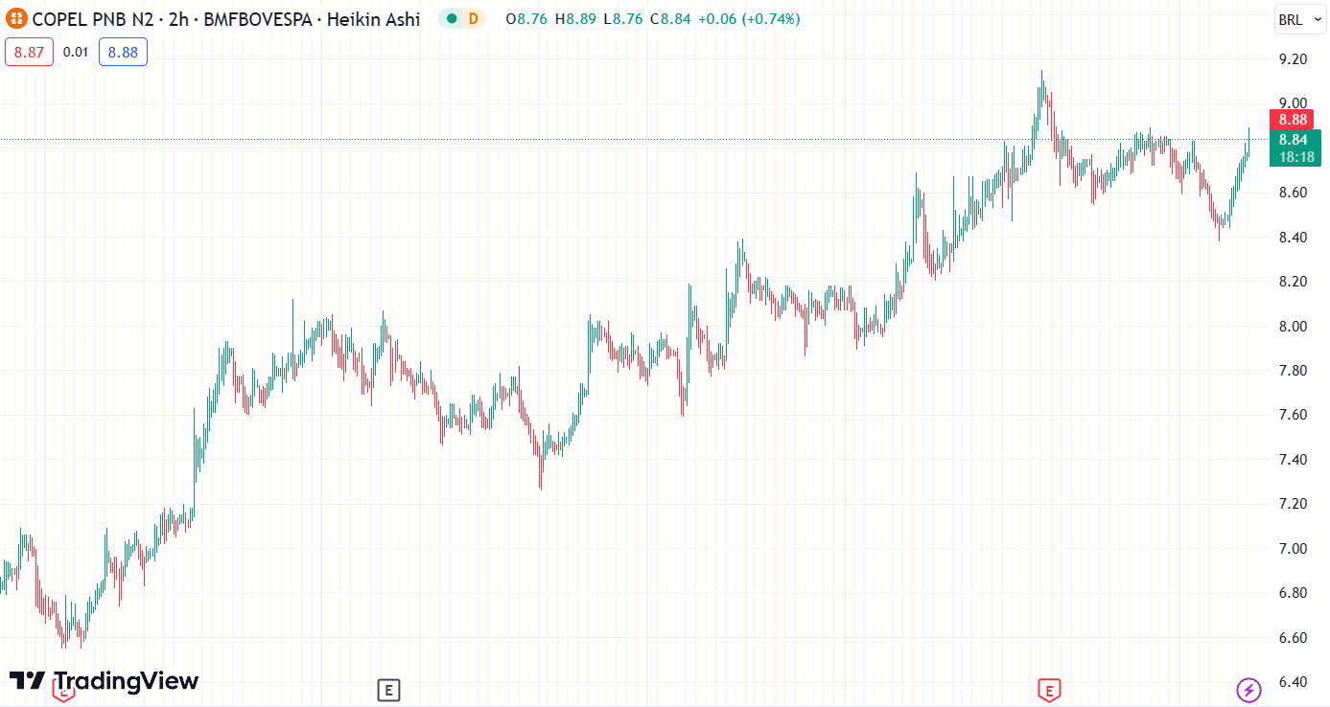The height and width of the screenshot is (707, 1330).
Task: Click the low value L8.76
Action: [623, 18]
